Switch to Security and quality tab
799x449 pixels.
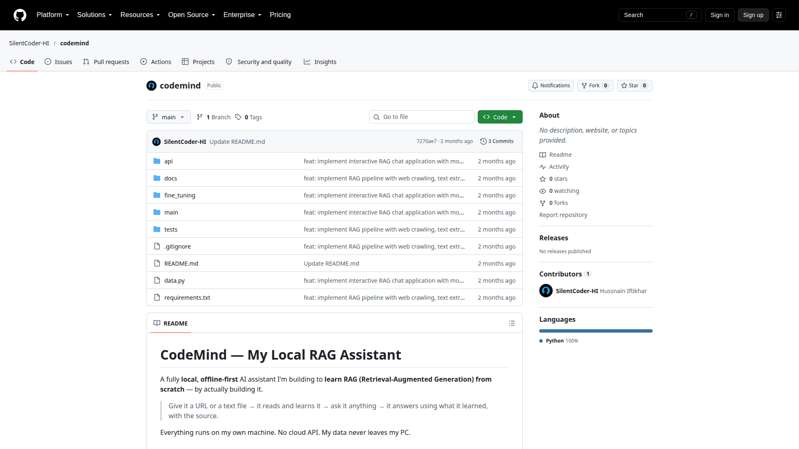point(259,62)
